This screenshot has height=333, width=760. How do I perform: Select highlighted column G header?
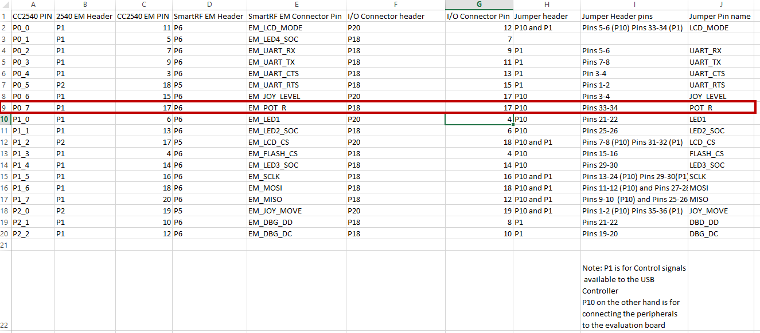pos(479,5)
